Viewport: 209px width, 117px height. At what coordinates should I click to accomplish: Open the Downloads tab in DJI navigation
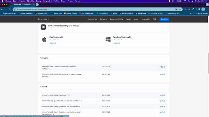146,19
